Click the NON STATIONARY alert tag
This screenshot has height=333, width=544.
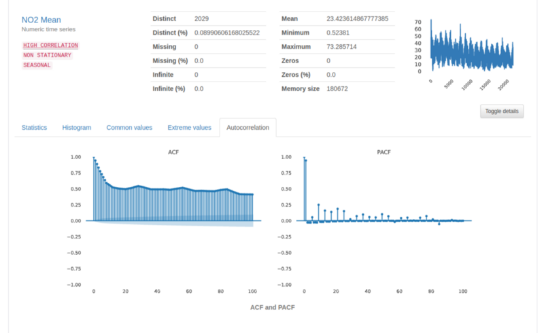click(x=47, y=55)
